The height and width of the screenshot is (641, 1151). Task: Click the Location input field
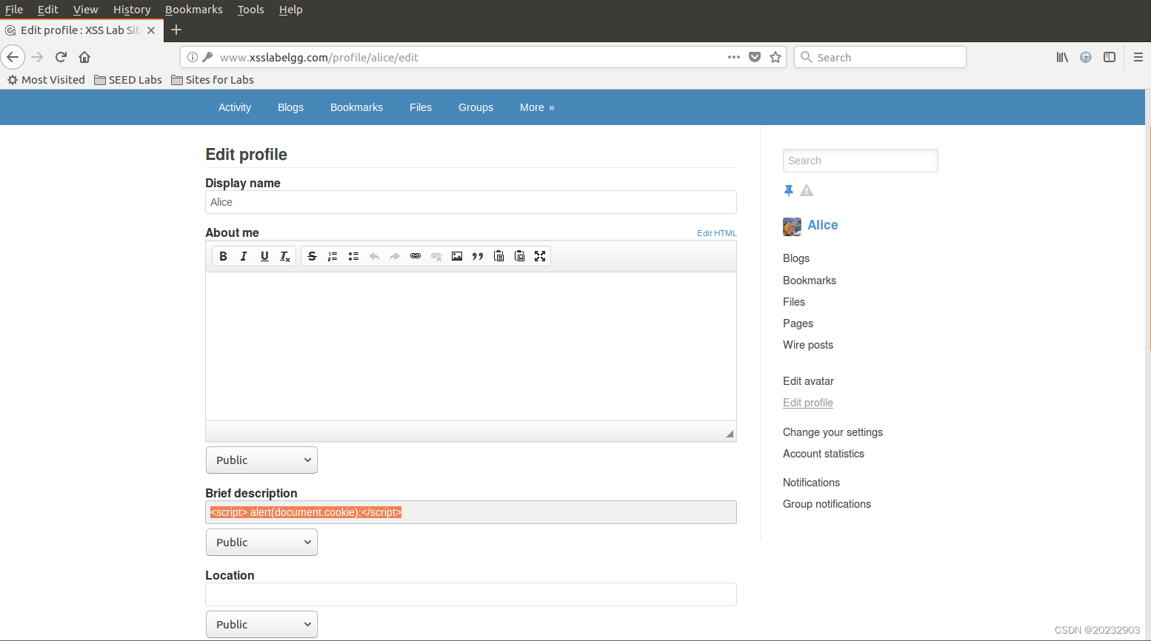coord(471,594)
